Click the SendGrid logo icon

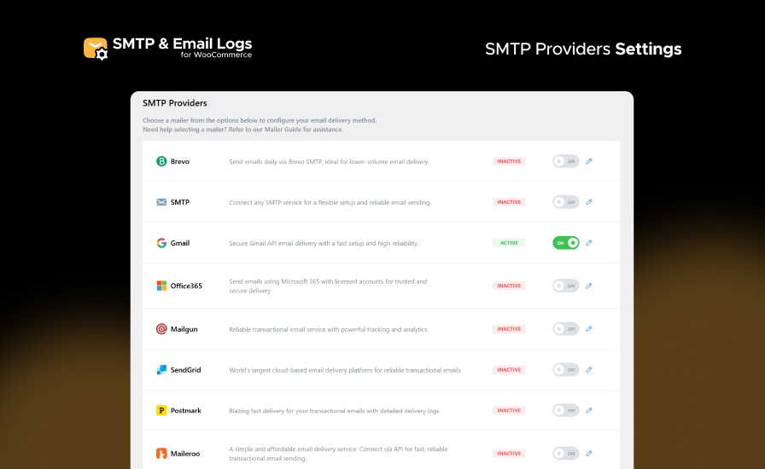[161, 370]
